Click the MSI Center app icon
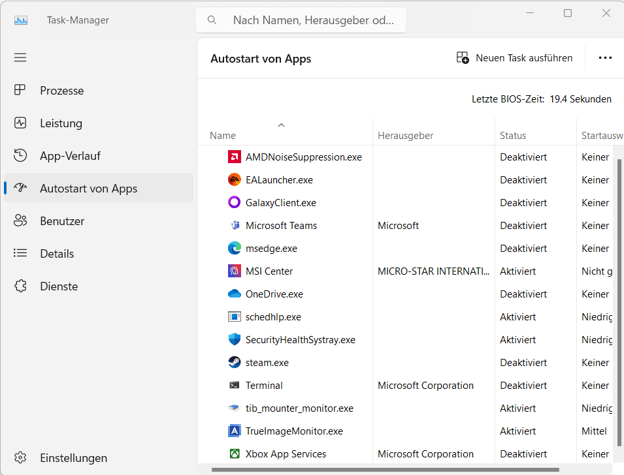The image size is (624, 475). (235, 271)
